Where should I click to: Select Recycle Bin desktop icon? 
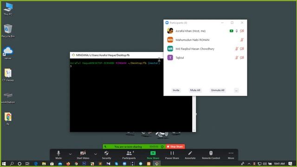click(8, 31)
